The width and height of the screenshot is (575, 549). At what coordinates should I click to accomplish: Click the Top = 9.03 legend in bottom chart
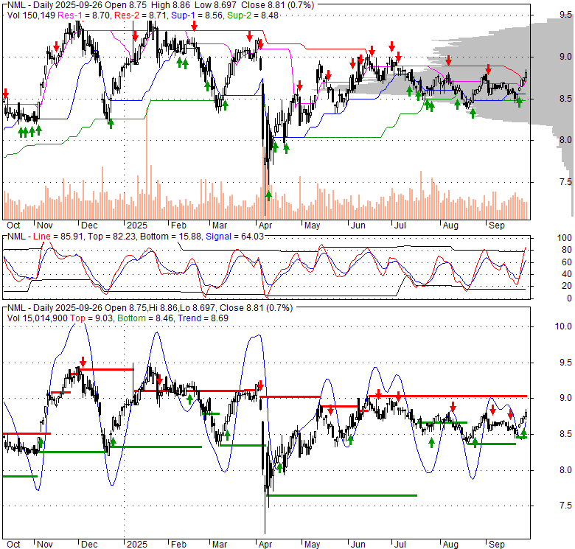click(92, 318)
